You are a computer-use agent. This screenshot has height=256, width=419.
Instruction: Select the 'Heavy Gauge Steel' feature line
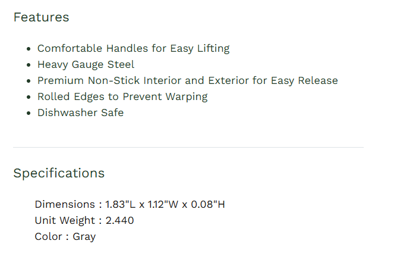click(x=86, y=64)
